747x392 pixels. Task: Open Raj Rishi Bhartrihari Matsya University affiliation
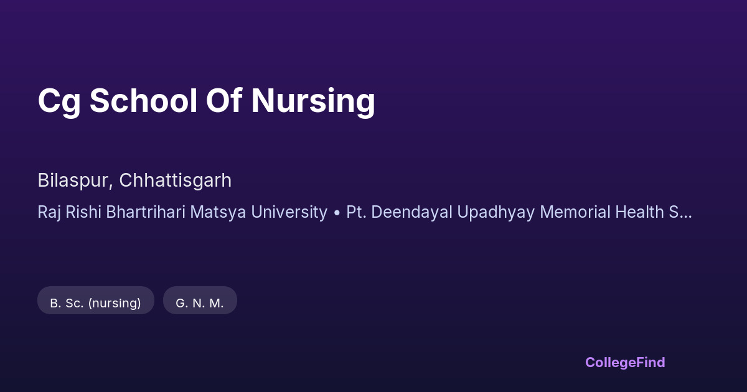(x=182, y=212)
